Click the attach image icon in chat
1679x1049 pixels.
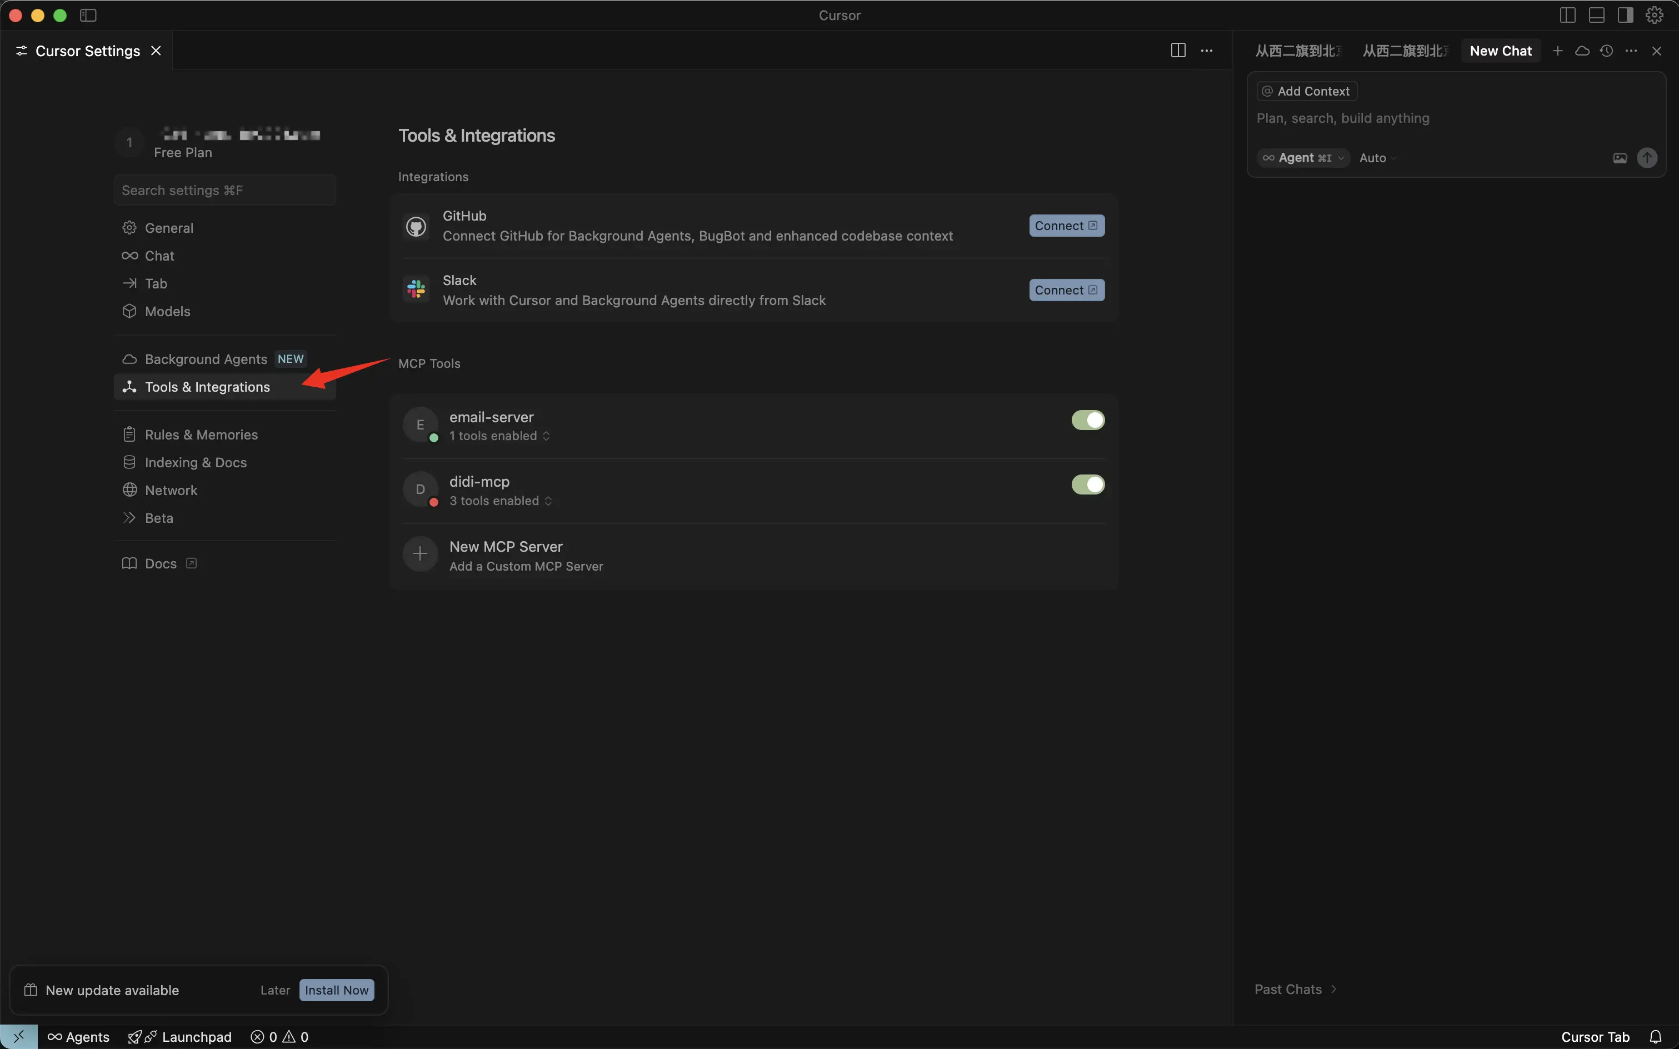click(x=1620, y=158)
